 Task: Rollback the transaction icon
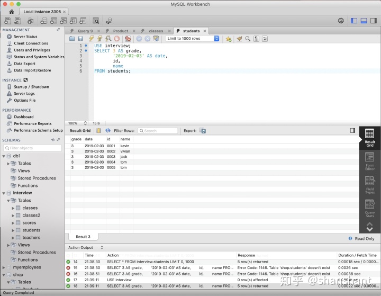point(148,39)
